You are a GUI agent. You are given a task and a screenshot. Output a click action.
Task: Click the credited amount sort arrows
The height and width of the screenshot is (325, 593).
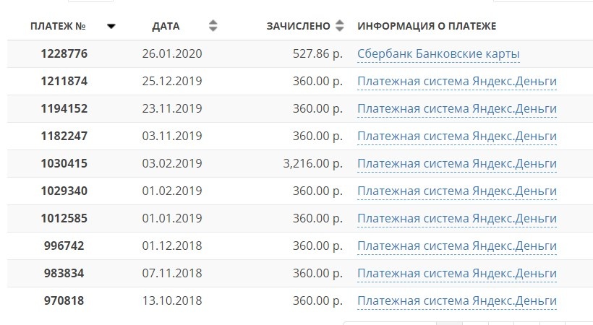click(340, 26)
